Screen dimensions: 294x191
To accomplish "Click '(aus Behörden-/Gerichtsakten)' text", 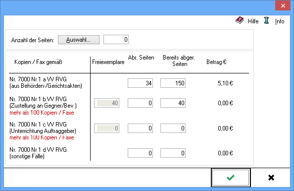I will pos(46,86).
